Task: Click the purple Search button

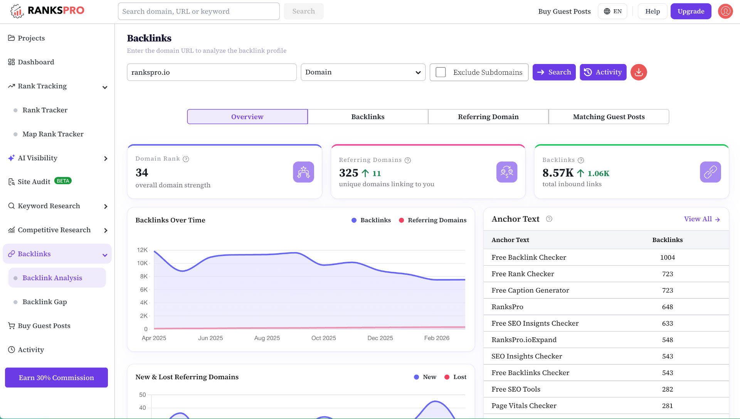Action: pos(554,72)
